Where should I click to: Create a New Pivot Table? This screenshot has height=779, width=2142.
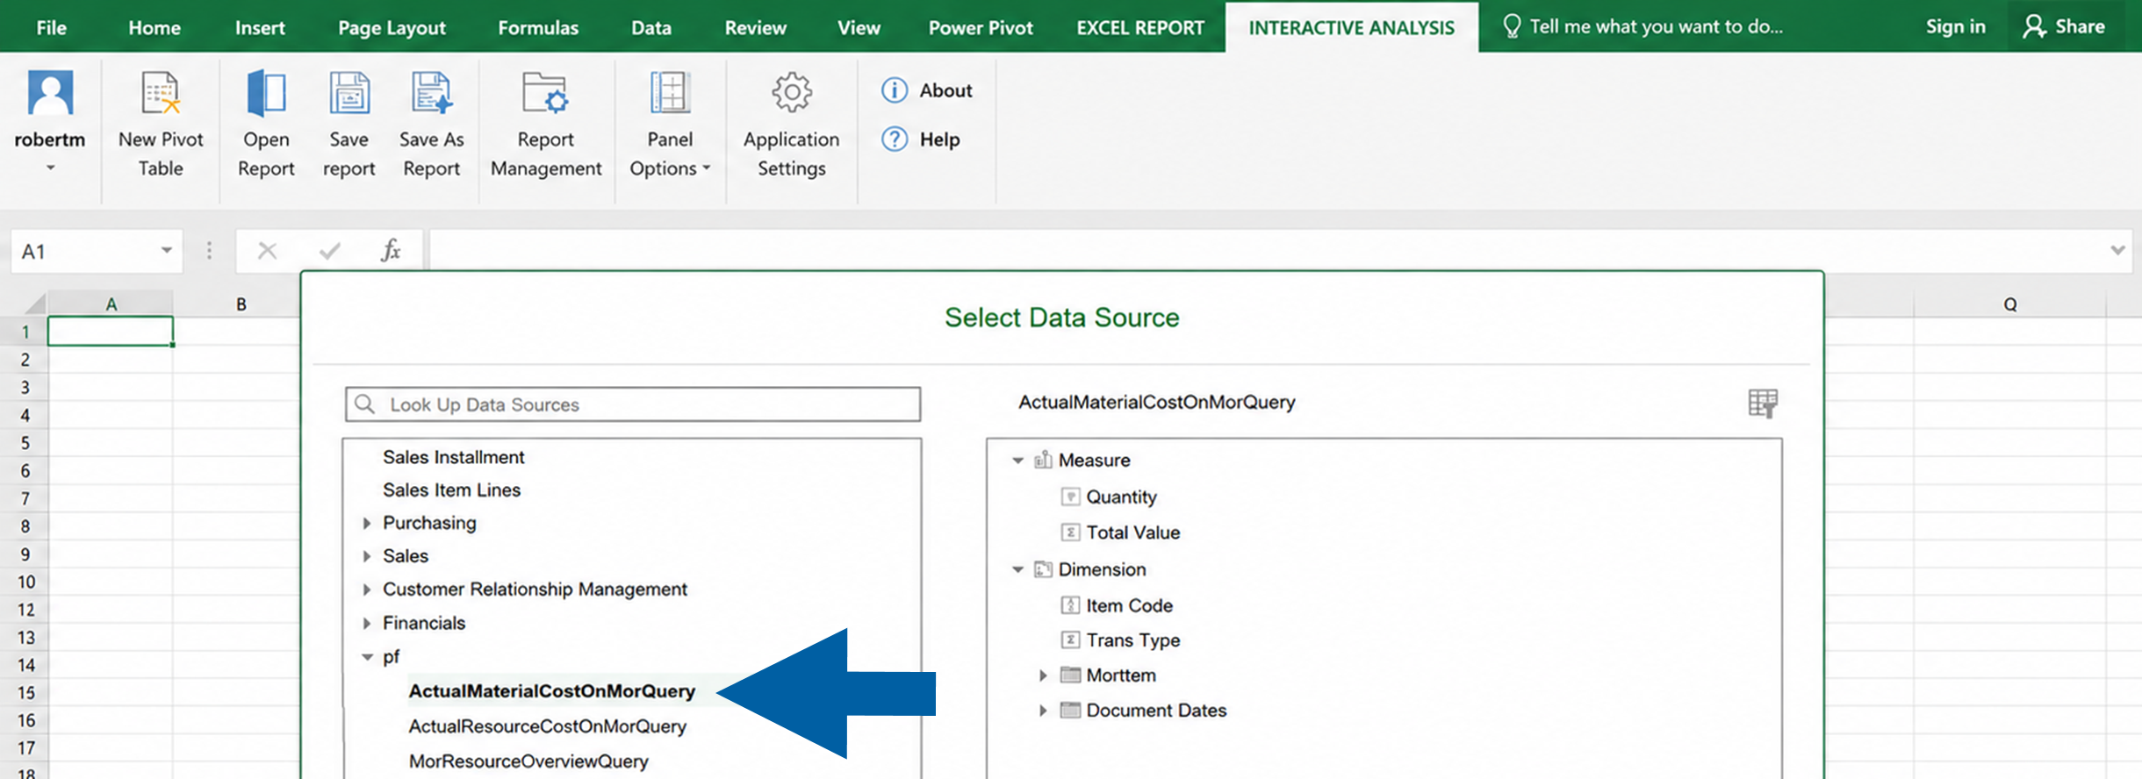pyautogui.click(x=161, y=125)
